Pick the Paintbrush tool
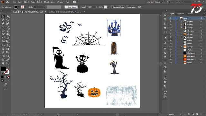This screenshot has height=116, width=206. click(8, 31)
